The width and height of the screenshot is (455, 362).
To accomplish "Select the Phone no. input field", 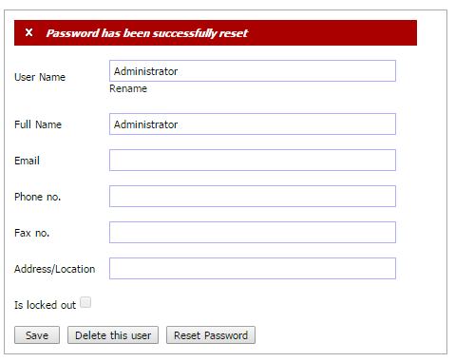I will coord(253,197).
